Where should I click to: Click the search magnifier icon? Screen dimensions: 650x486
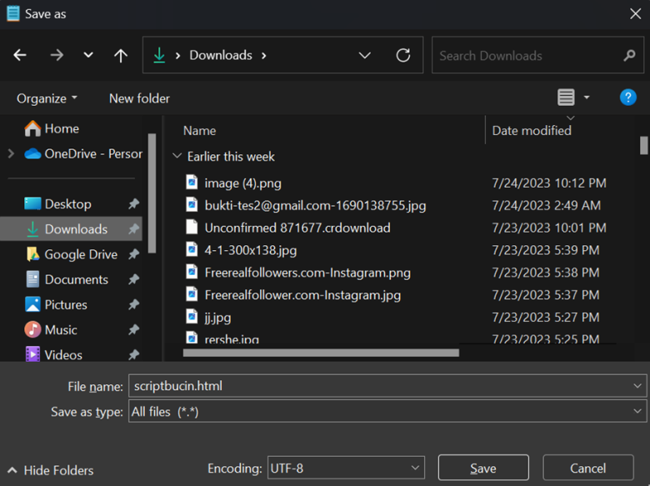(x=629, y=56)
